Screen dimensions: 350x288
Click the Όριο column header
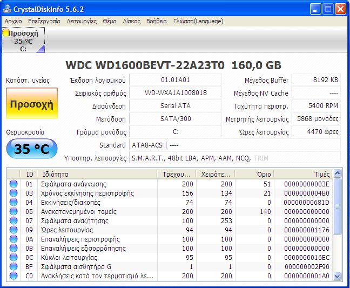coord(254,174)
